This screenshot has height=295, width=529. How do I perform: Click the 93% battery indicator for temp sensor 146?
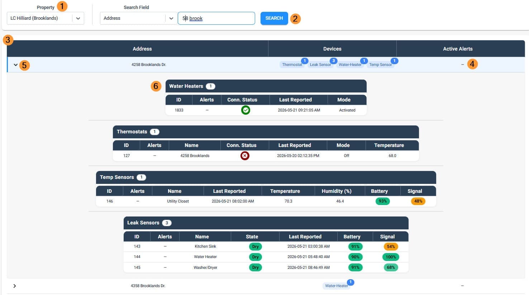point(383,201)
